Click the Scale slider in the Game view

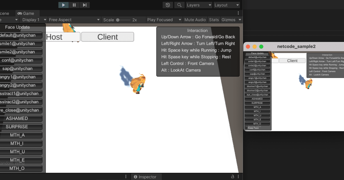coord(117,20)
